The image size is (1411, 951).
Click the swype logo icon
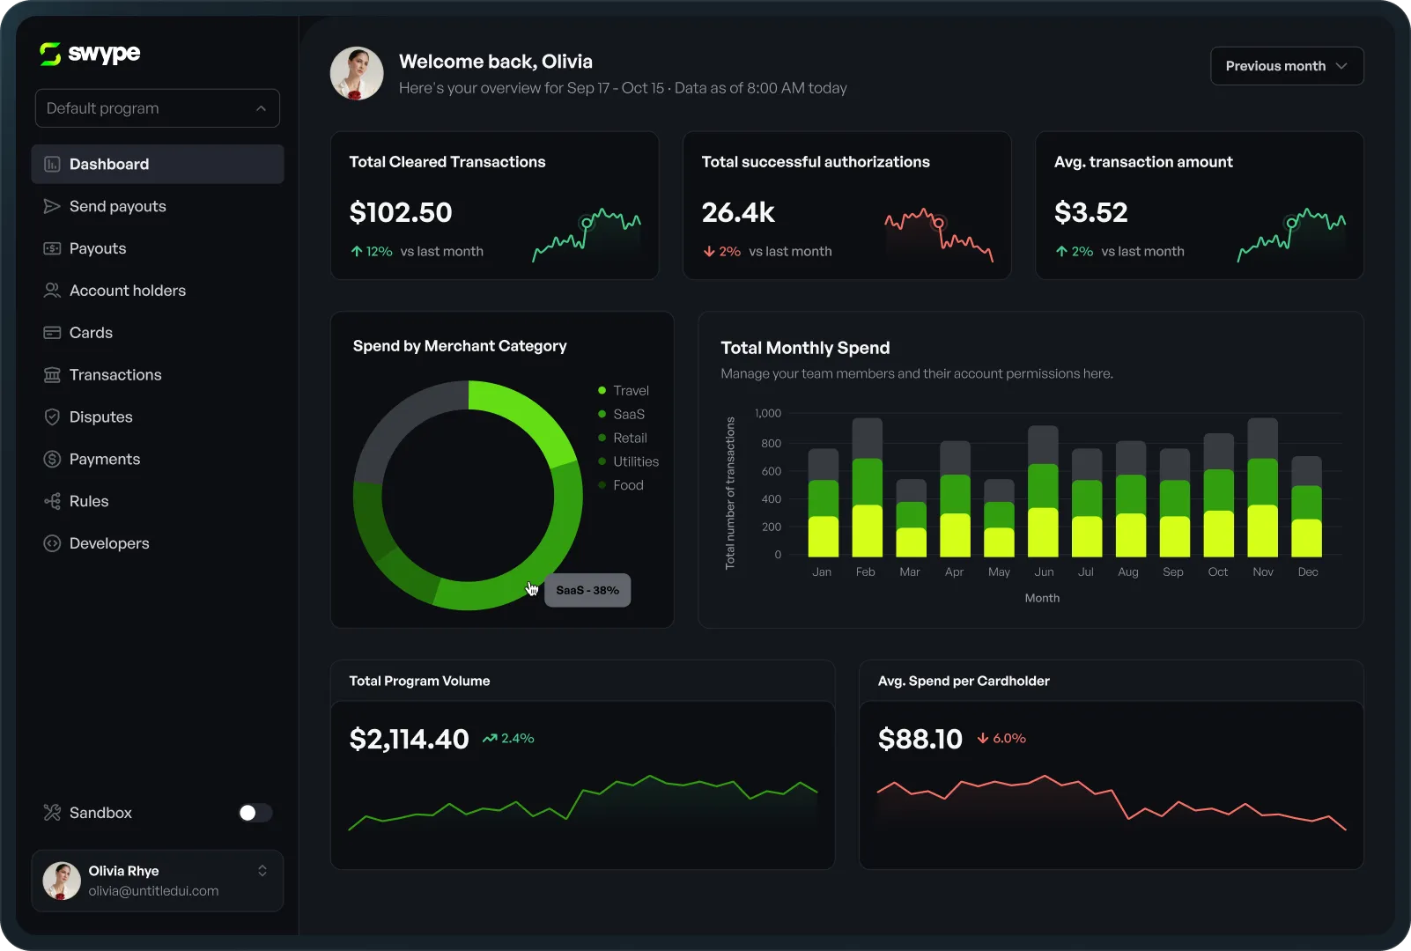(x=50, y=54)
